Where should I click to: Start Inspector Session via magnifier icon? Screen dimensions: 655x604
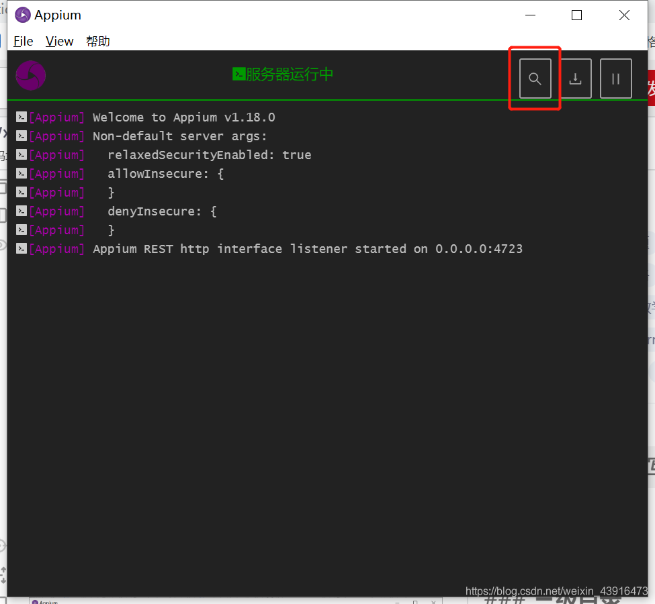pos(535,79)
